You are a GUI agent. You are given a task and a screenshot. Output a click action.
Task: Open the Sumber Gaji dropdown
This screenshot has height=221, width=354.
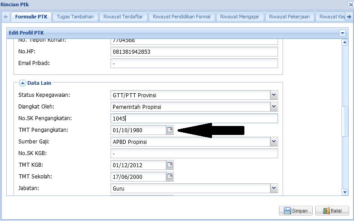(274, 142)
